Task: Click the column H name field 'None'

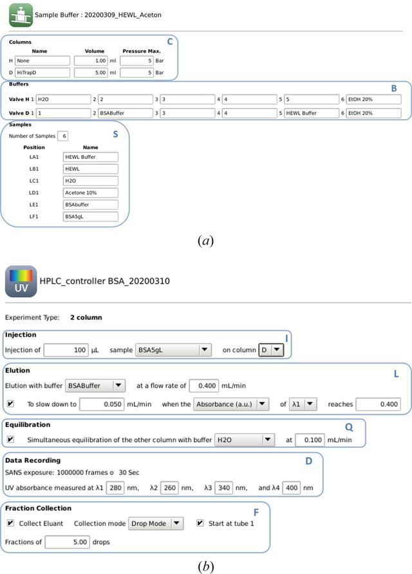Action: pyautogui.click(x=42, y=60)
